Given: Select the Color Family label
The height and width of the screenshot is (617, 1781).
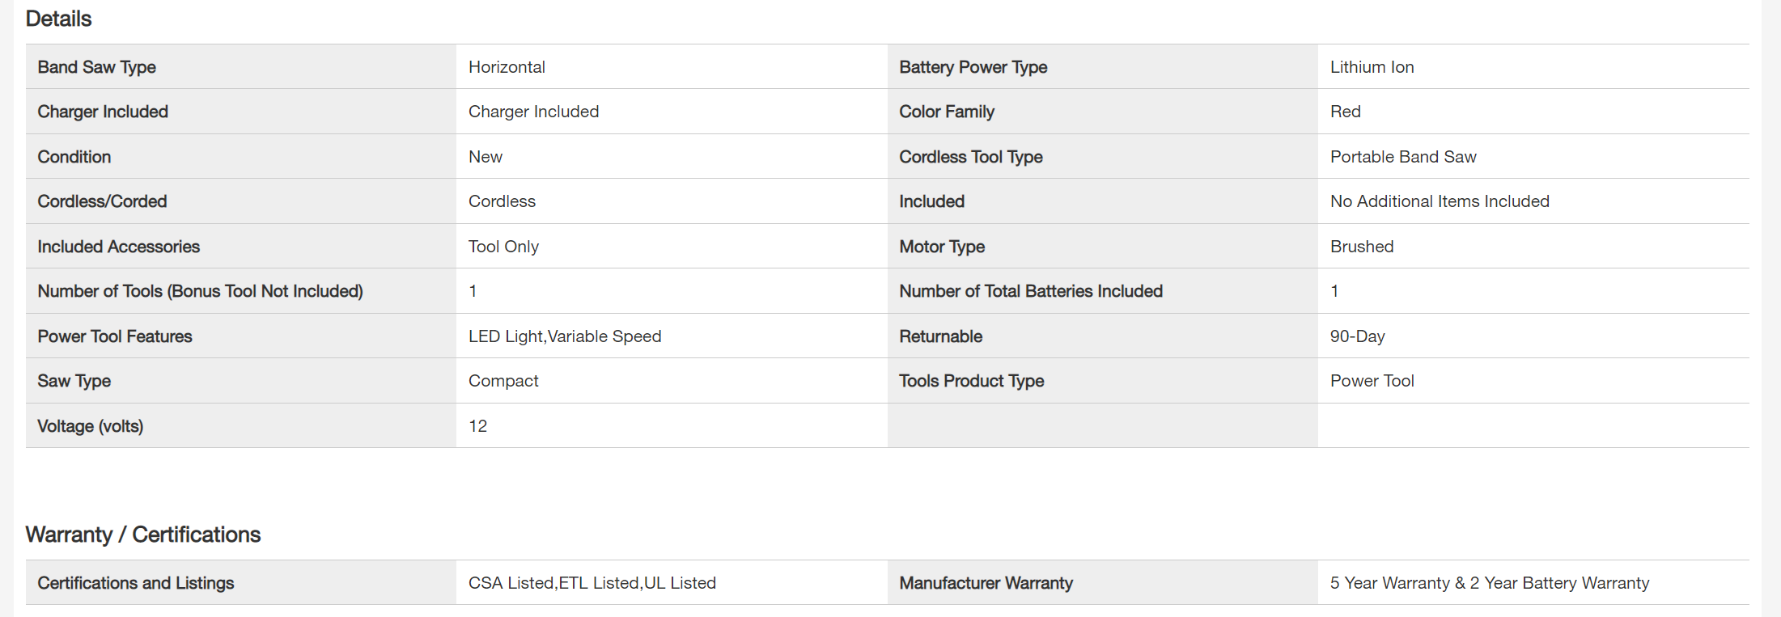Looking at the screenshot, I should [947, 112].
